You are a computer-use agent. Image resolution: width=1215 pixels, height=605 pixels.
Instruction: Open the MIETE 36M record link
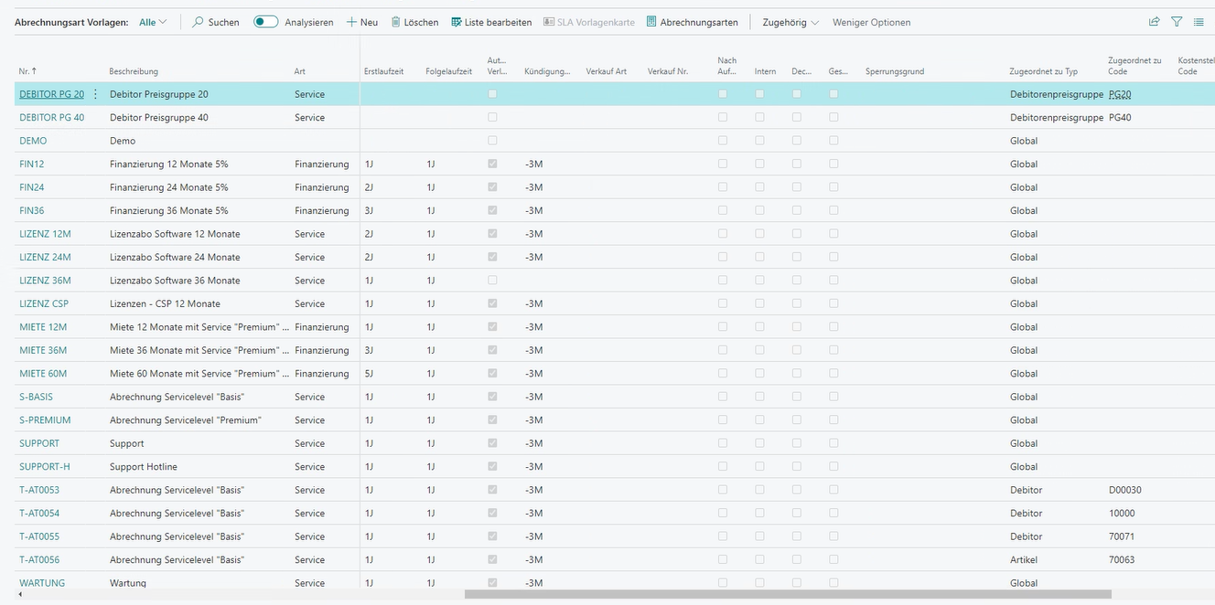click(43, 350)
